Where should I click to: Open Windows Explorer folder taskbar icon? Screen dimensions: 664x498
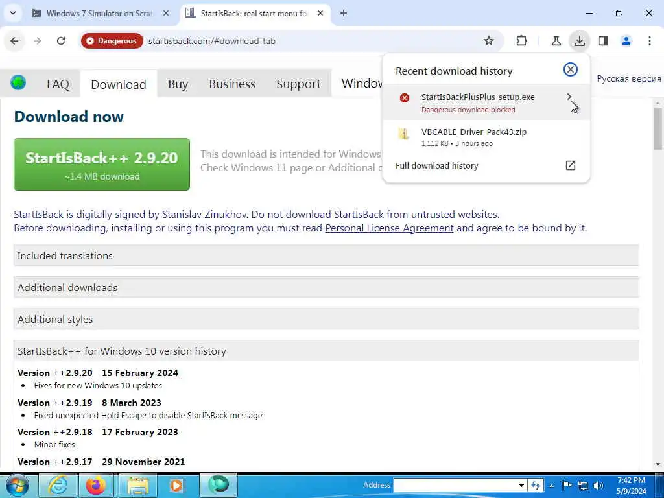click(x=138, y=485)
